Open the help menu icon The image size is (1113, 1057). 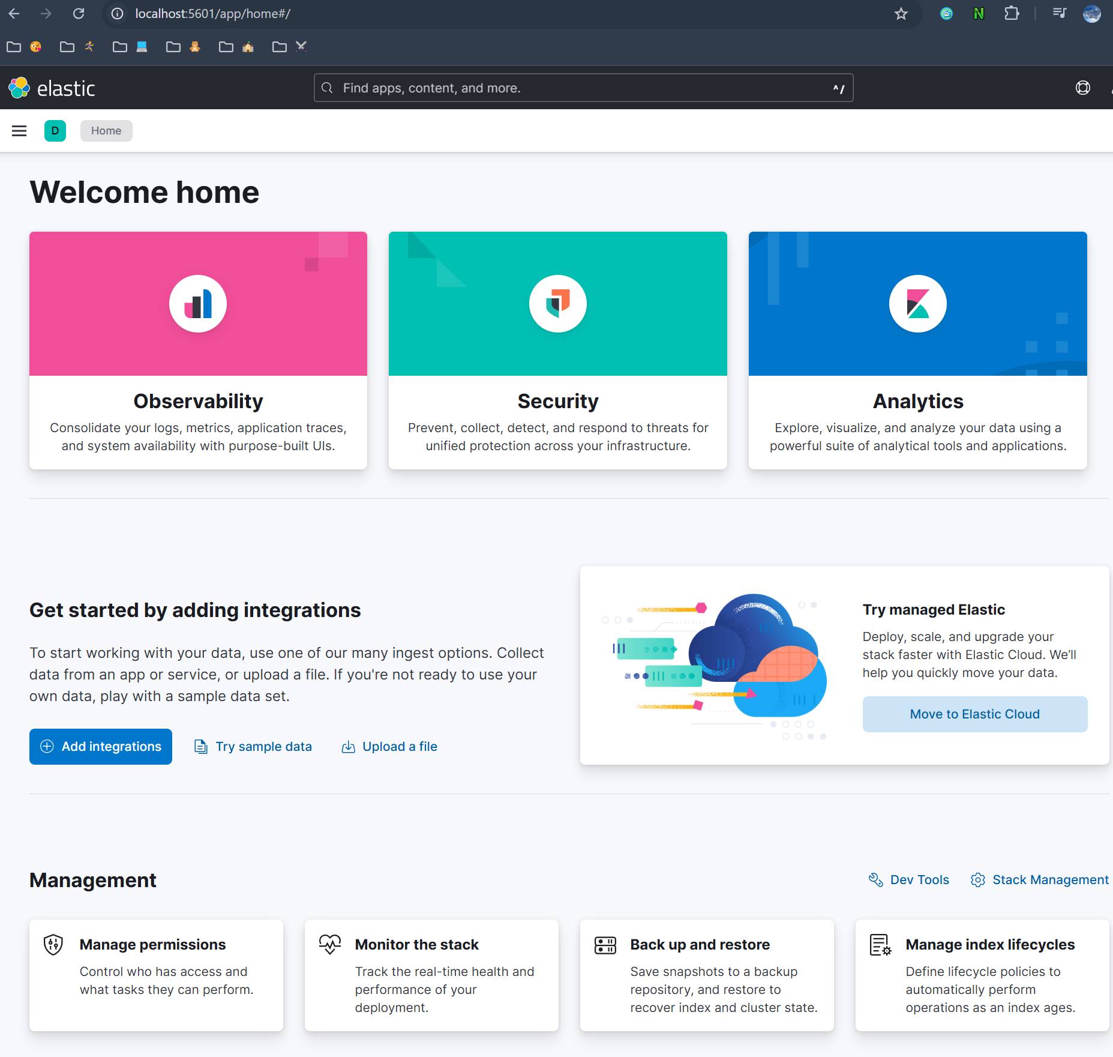point(1082,88)
